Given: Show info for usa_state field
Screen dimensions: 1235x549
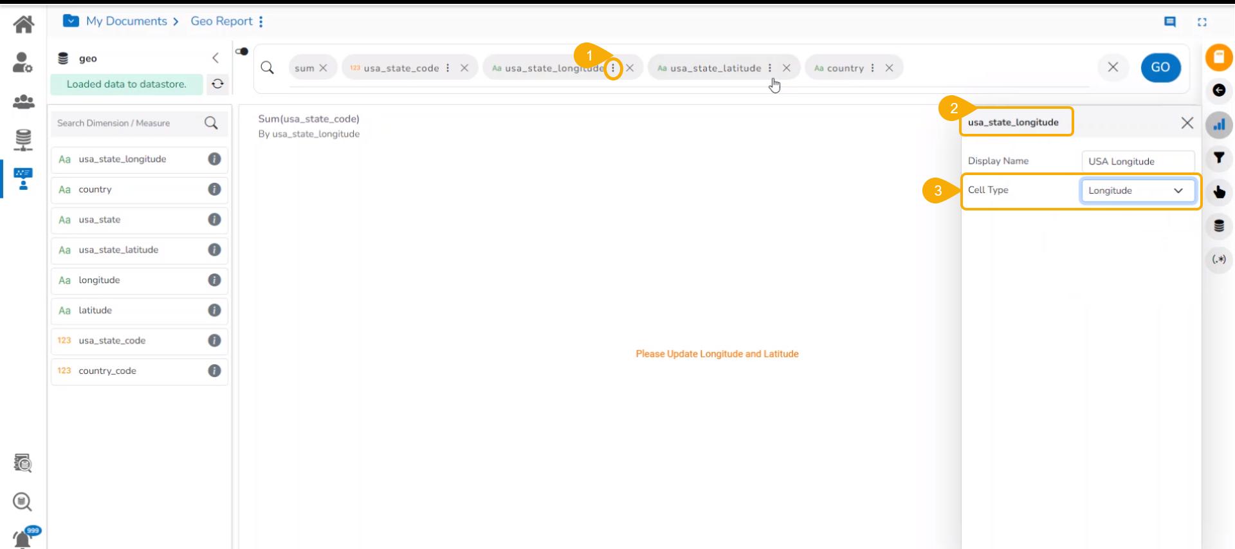Looking at the screenshot, I should pos(215,219).
